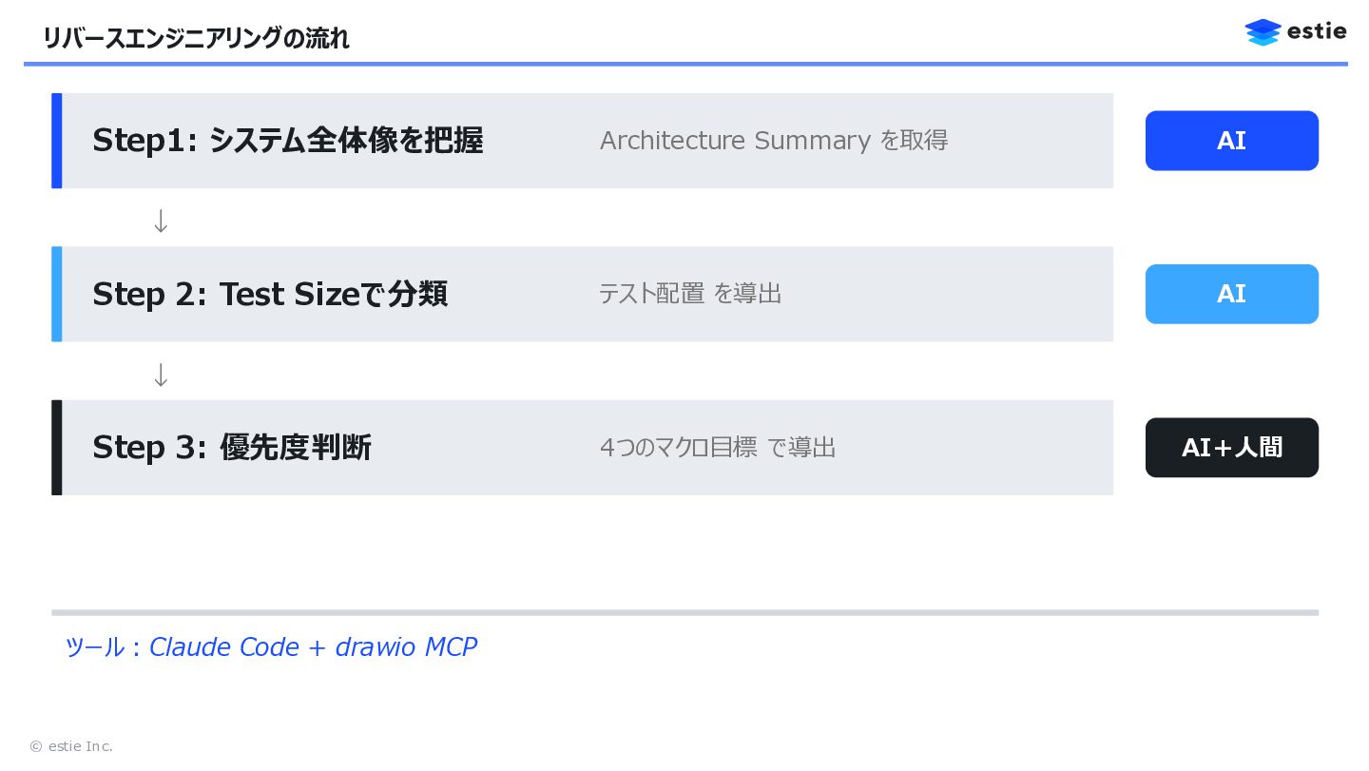Click the © estie Inc. copyright footer
Image resolution: width=1369 pixels, height=771 pixels.
71,746
